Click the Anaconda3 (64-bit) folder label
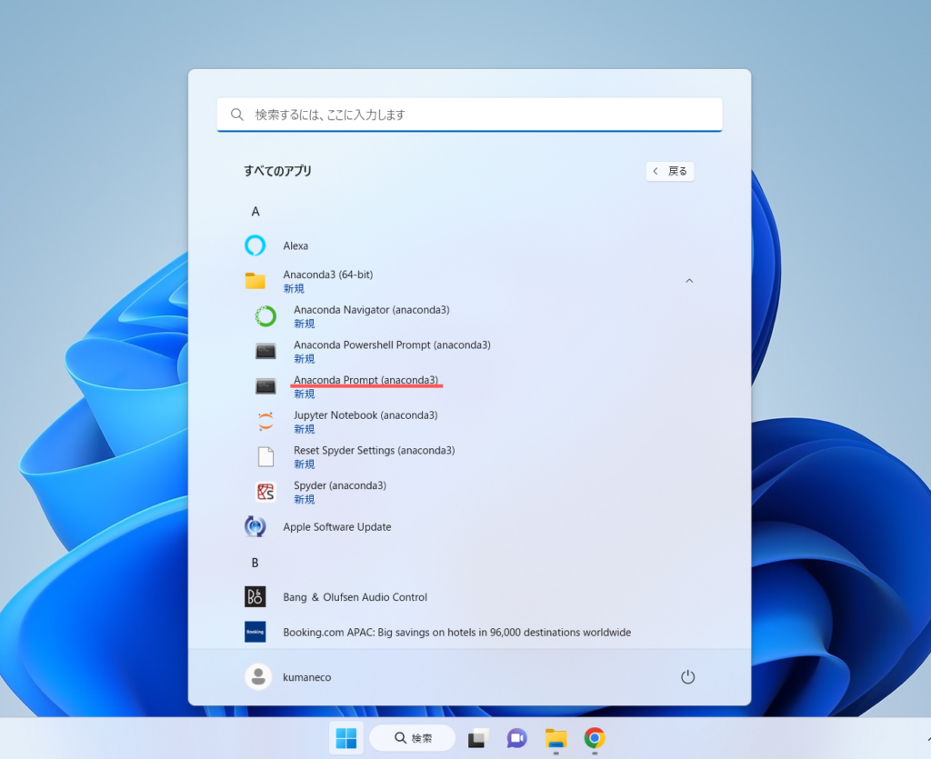931x759 pixels. click(x=327, y=275)
